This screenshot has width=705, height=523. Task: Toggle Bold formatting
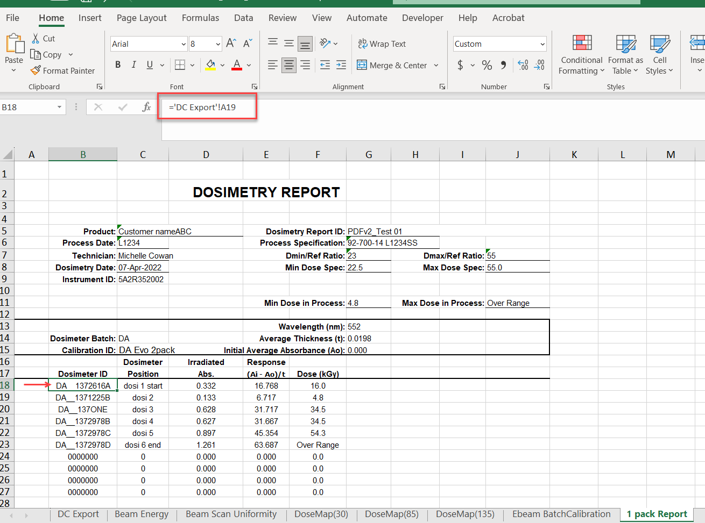coord(118,65)
